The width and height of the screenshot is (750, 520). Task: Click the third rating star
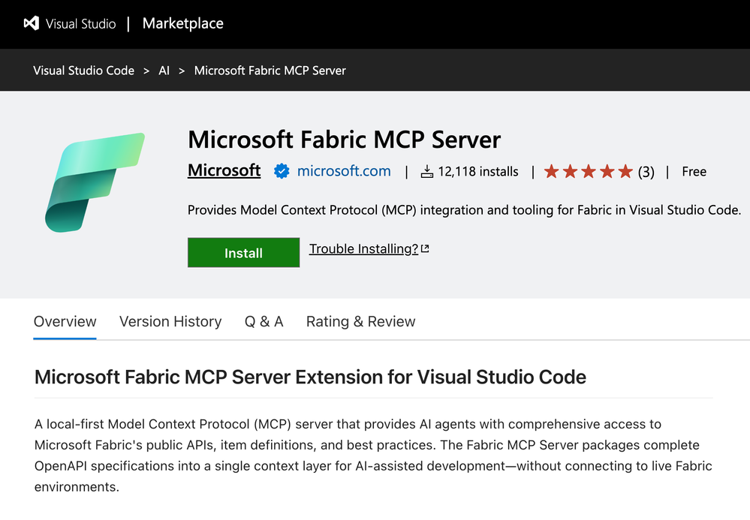pyautogui.click(x=589, y=171)
